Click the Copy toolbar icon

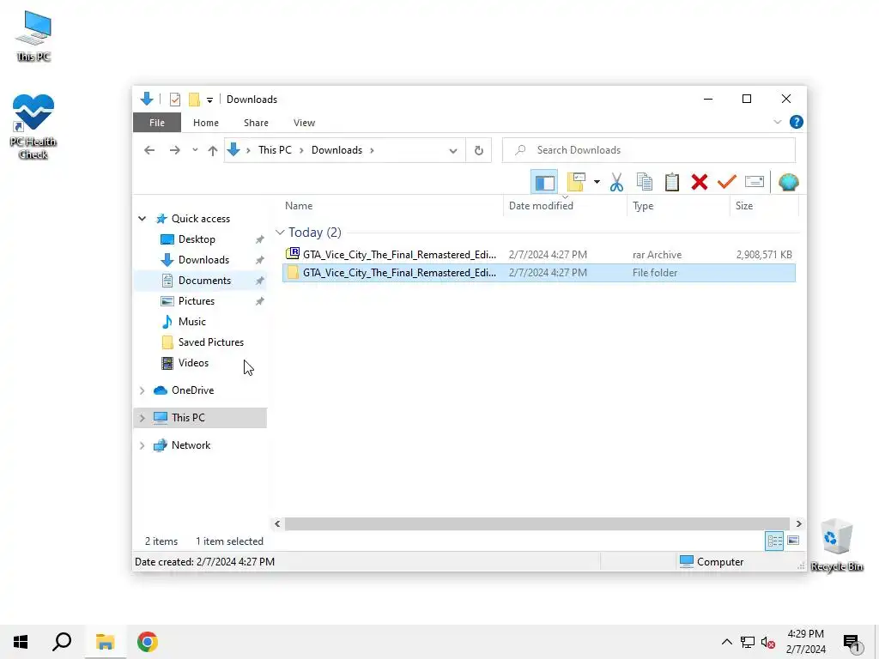(644, 182)
